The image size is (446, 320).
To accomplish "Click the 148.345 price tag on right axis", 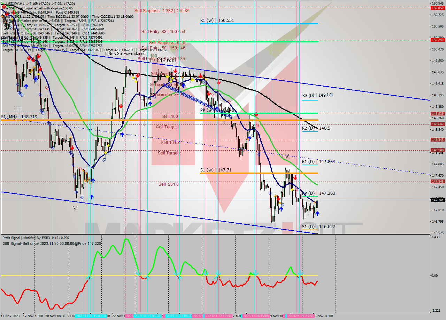I will pos(438,140).
